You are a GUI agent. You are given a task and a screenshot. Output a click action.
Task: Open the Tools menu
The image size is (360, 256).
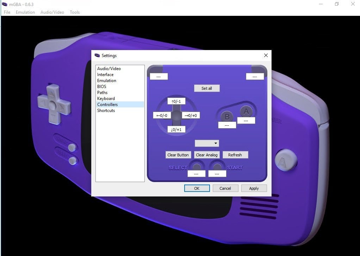75,12
